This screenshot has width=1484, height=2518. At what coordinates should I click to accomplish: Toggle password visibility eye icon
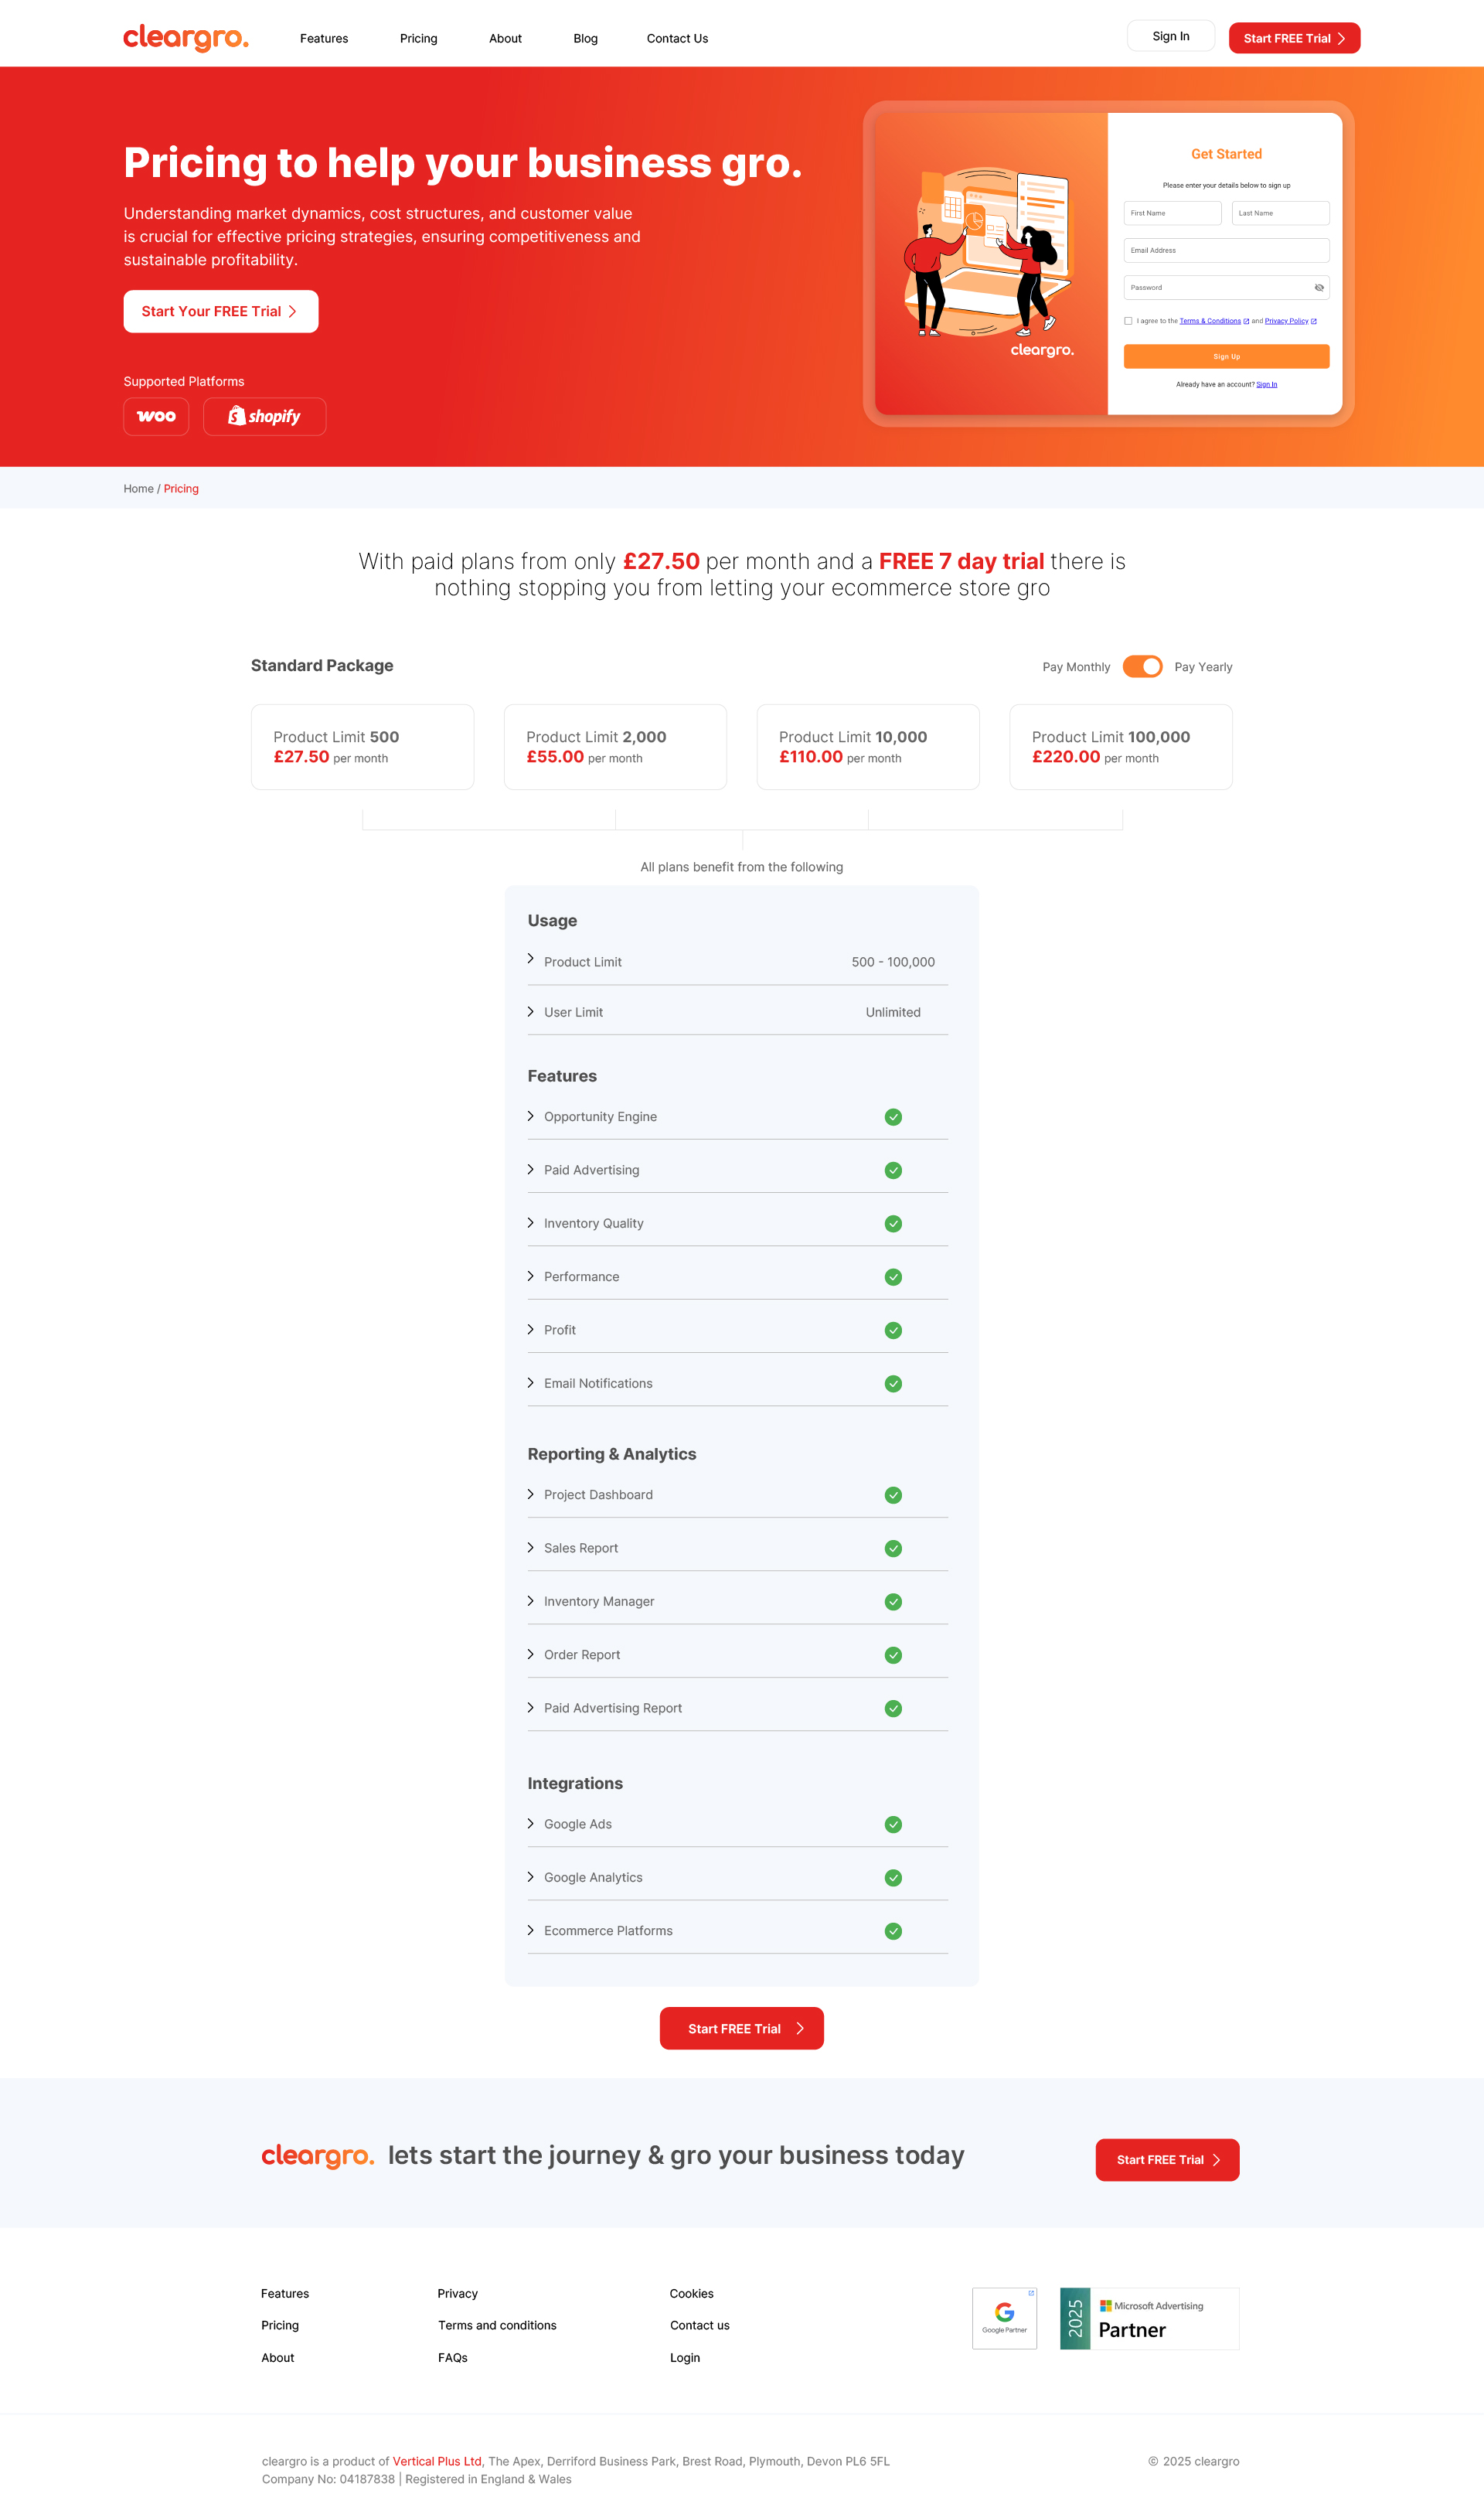[x=1319, y=288]
